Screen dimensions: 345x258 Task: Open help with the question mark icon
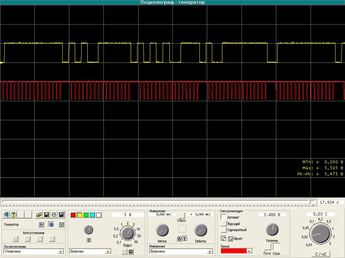(x=13, y=215)
